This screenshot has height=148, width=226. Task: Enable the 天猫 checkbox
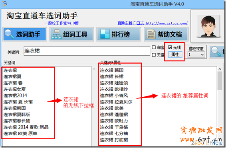coord(154,55)
